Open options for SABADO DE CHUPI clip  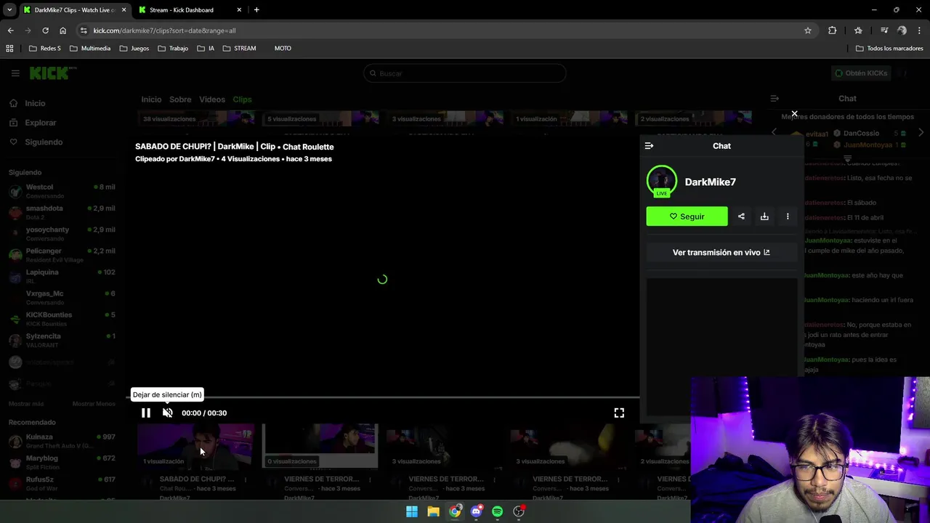point(246,479)
